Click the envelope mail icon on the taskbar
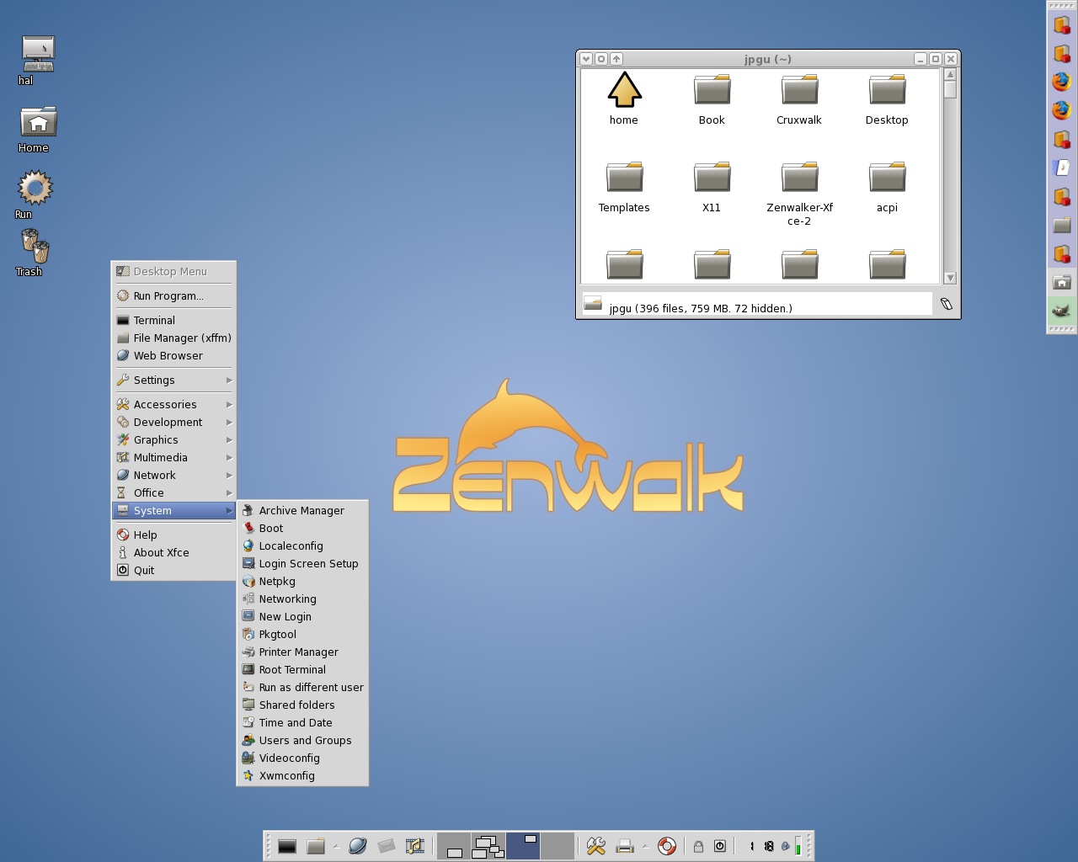Viewport: 1078px width, 862px height. (x=386, y=846)
